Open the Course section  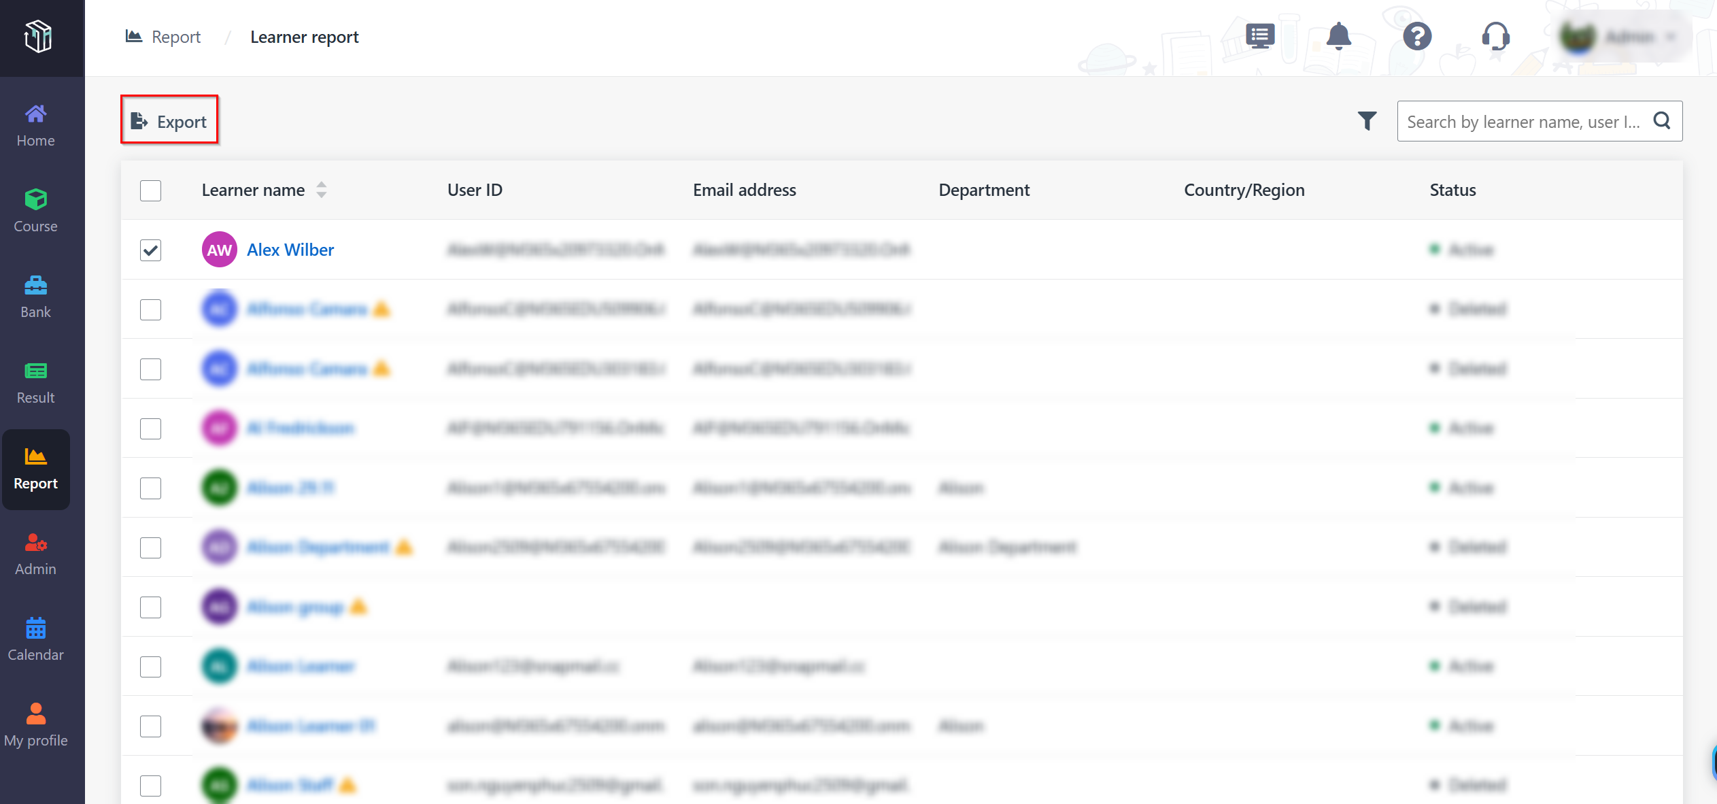35,212
